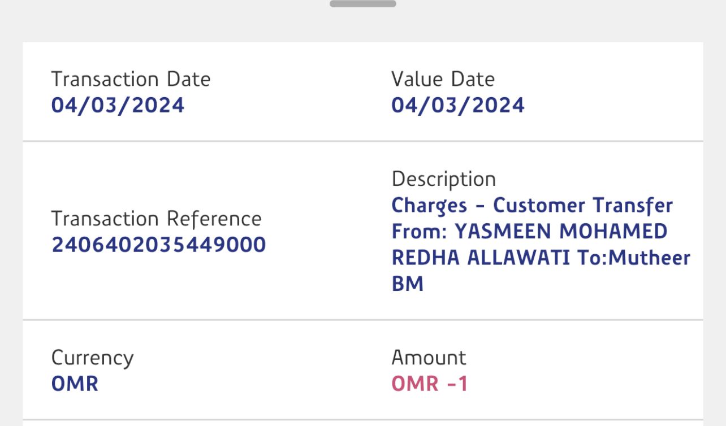Click the Value Date label

coord(443,79)
